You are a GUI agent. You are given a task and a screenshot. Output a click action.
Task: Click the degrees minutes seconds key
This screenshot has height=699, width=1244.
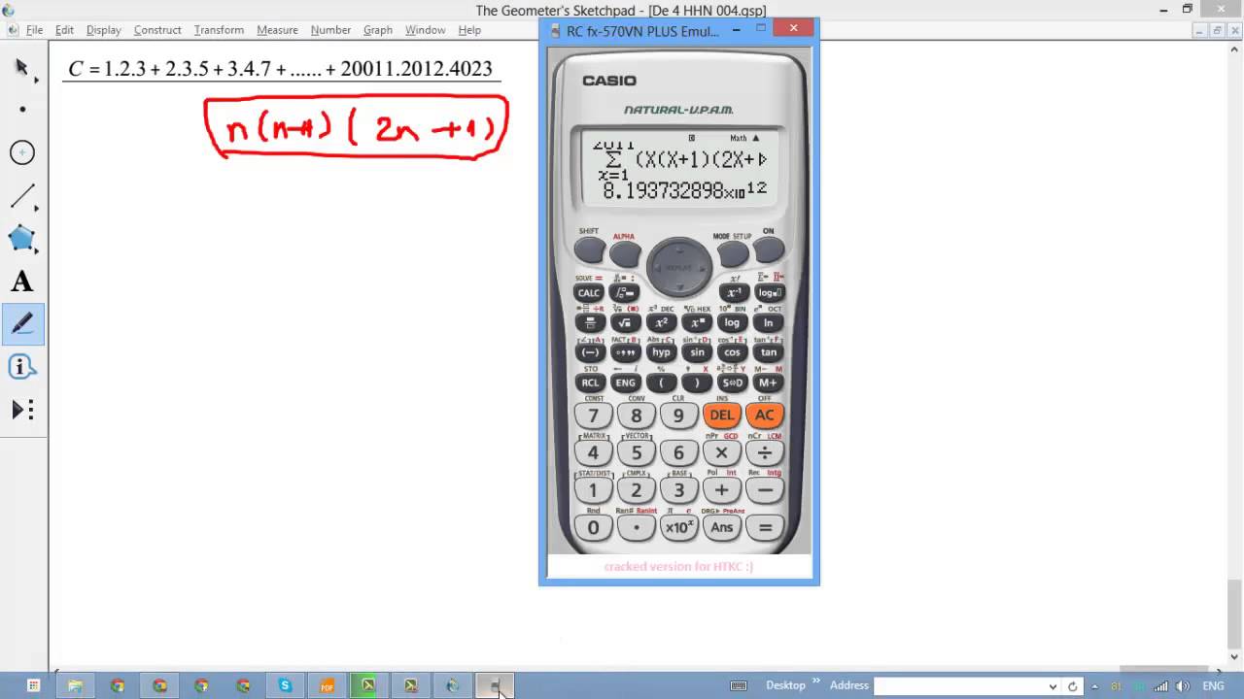pos(625,352)
